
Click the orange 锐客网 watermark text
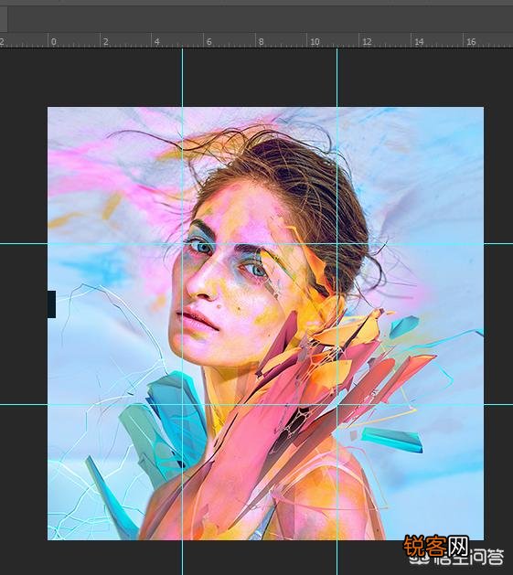436,546
